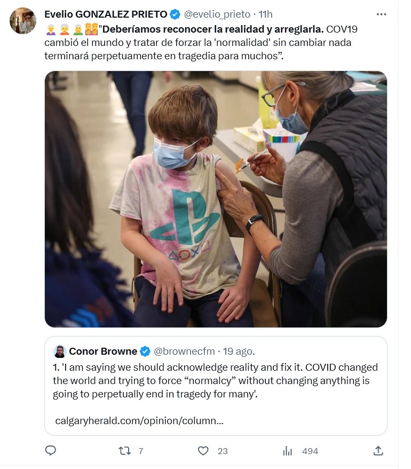411x469 pixels.
Task: Open view analytics bar-chart icon
Action: click(x=288, y=451)
